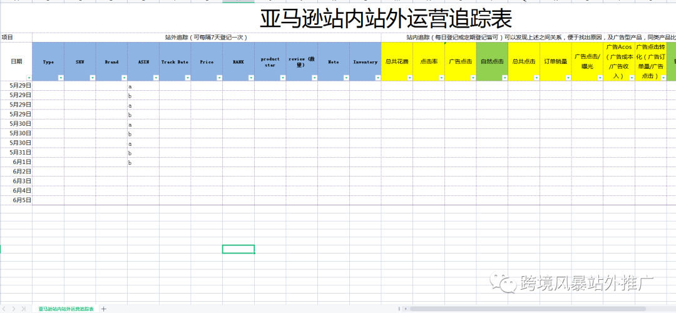Screen dimensions: 676x313
Task: Click the green-outlined selected cell below the RANK column
Action: coord(238,249)
